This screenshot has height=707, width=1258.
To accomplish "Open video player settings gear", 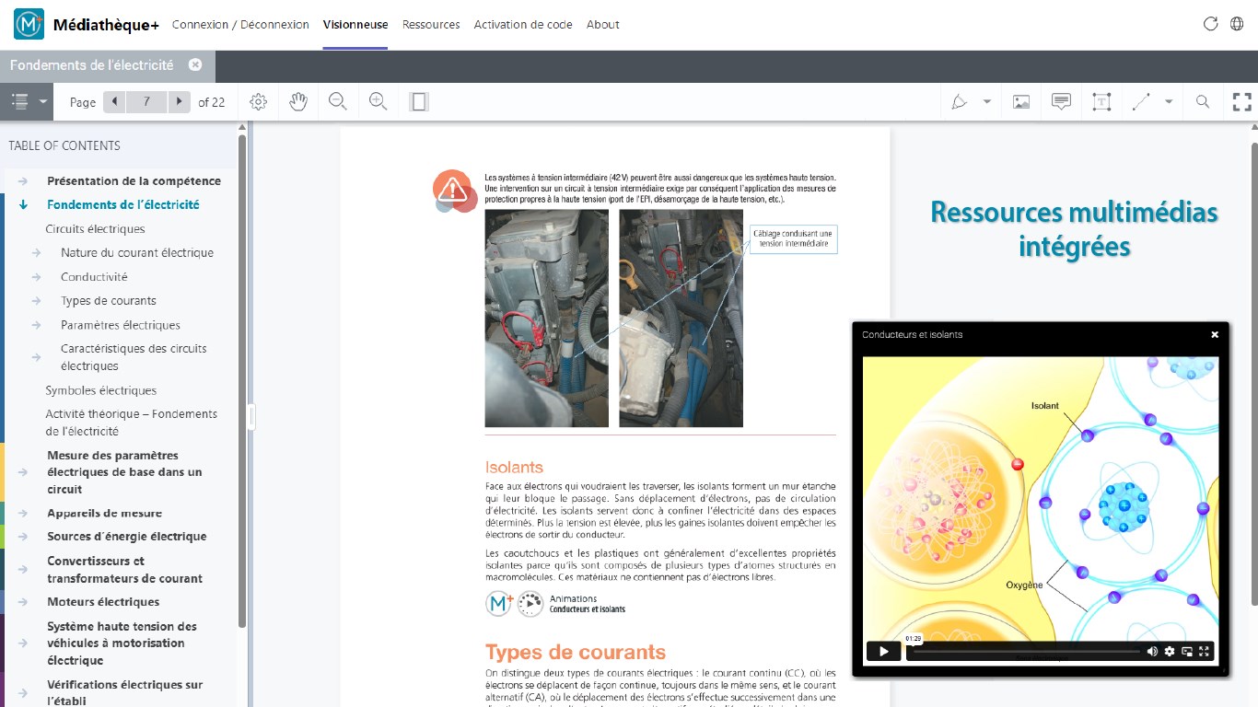I will [x=1170, y=652].
